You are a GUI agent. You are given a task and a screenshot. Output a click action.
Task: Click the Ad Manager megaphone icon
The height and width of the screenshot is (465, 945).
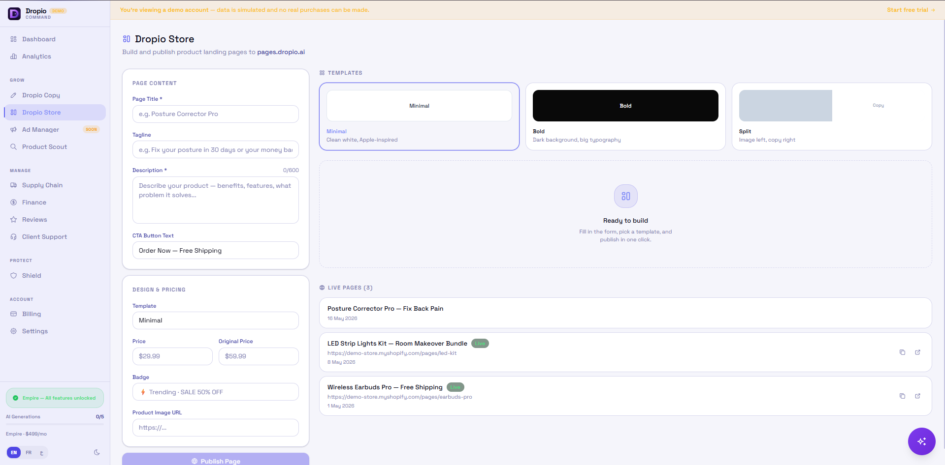point(14,130)
